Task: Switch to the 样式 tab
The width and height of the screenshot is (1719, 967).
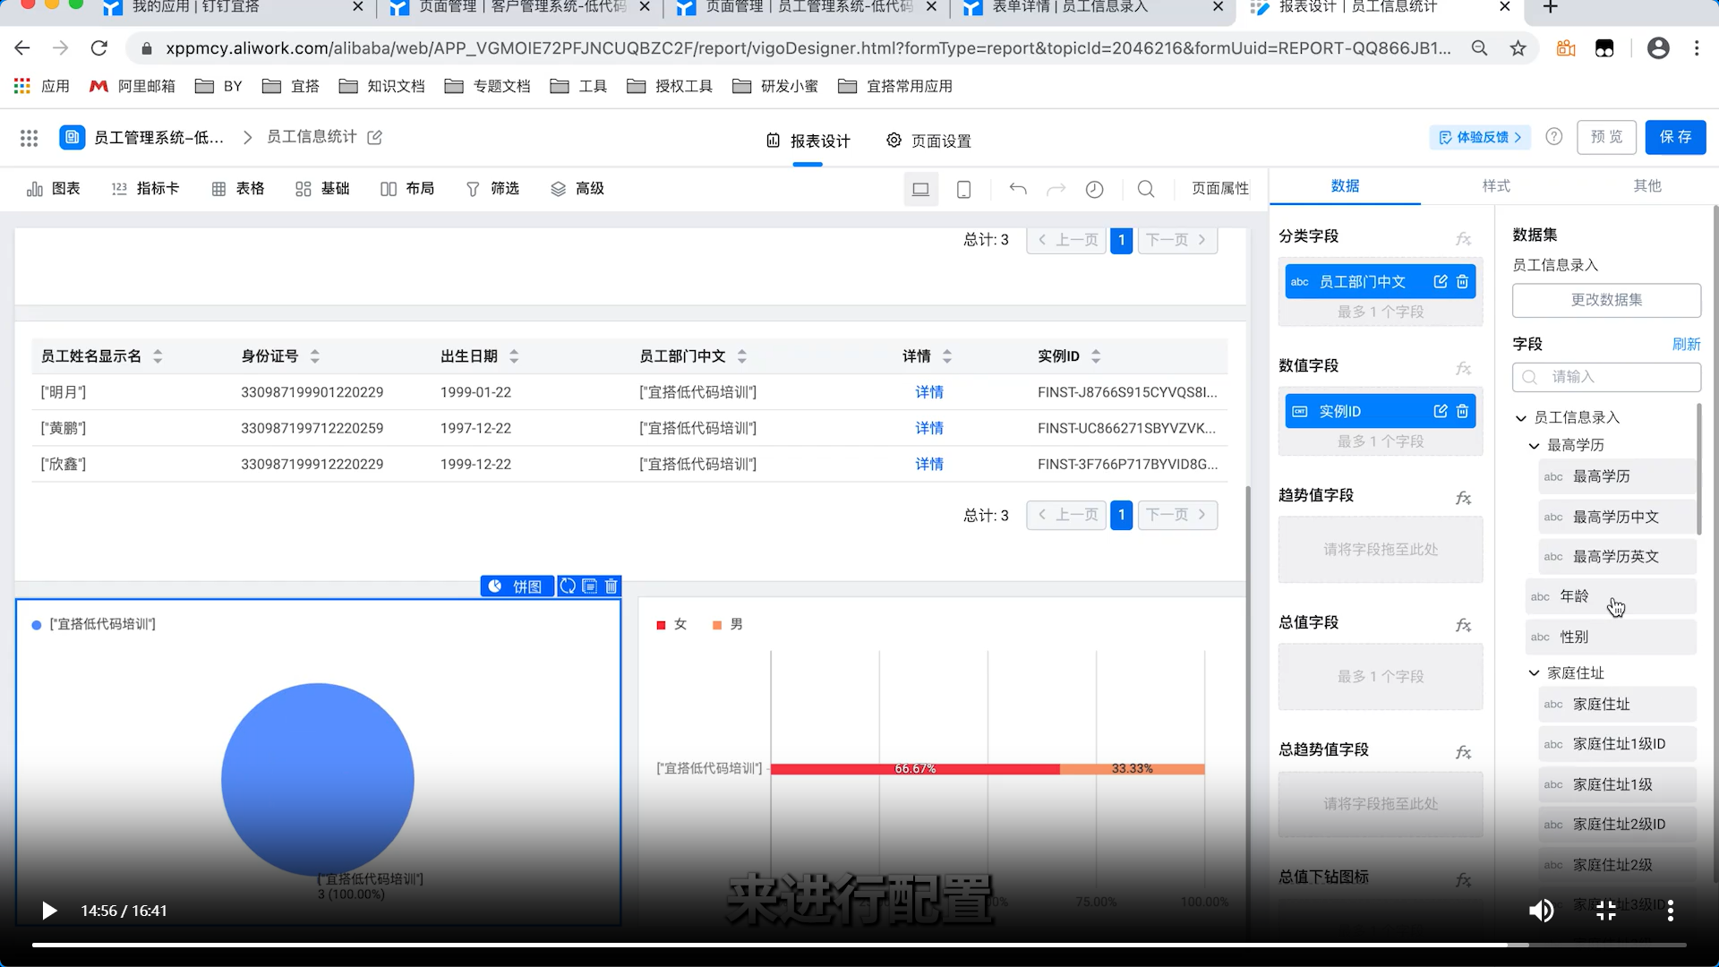Action: [1495, 186]
